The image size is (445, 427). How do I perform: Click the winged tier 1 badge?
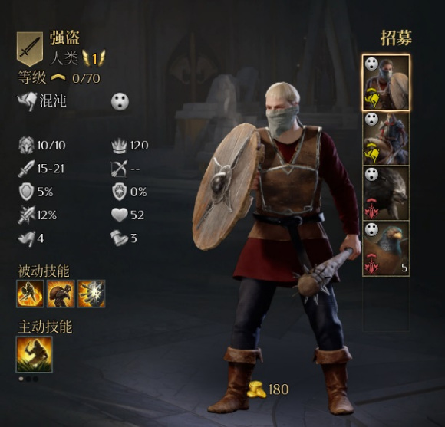94,58
